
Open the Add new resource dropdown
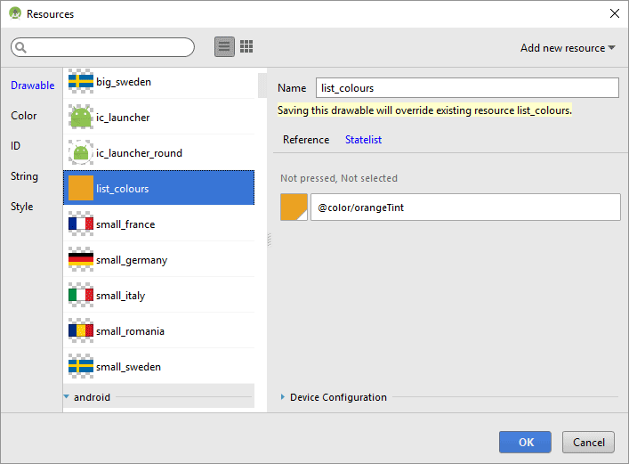click(568, 48)
